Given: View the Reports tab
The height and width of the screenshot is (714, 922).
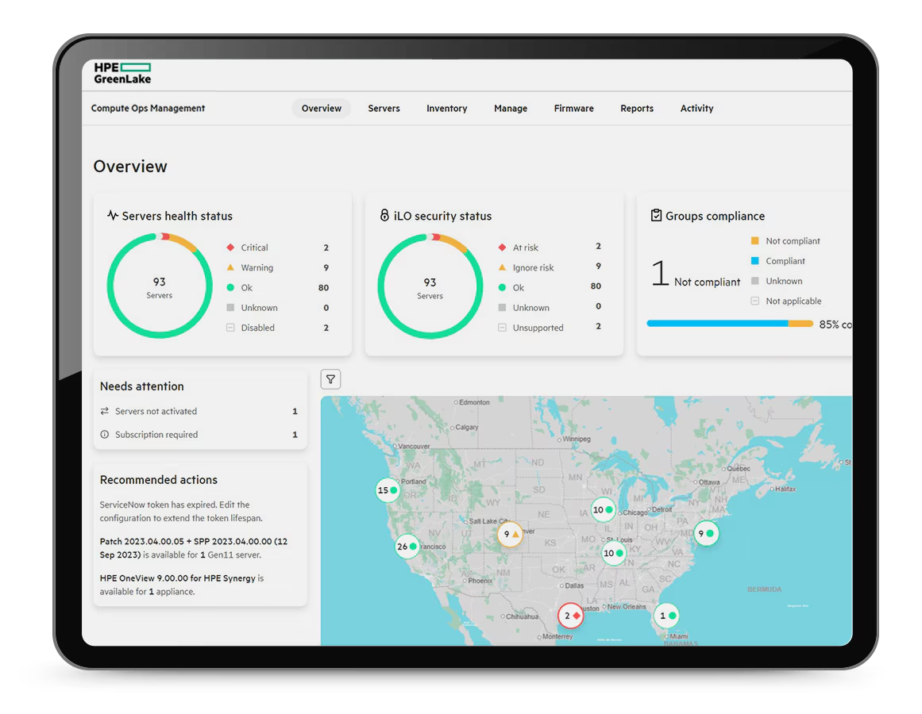Looking at the screenshot, I should pos(637,108).
